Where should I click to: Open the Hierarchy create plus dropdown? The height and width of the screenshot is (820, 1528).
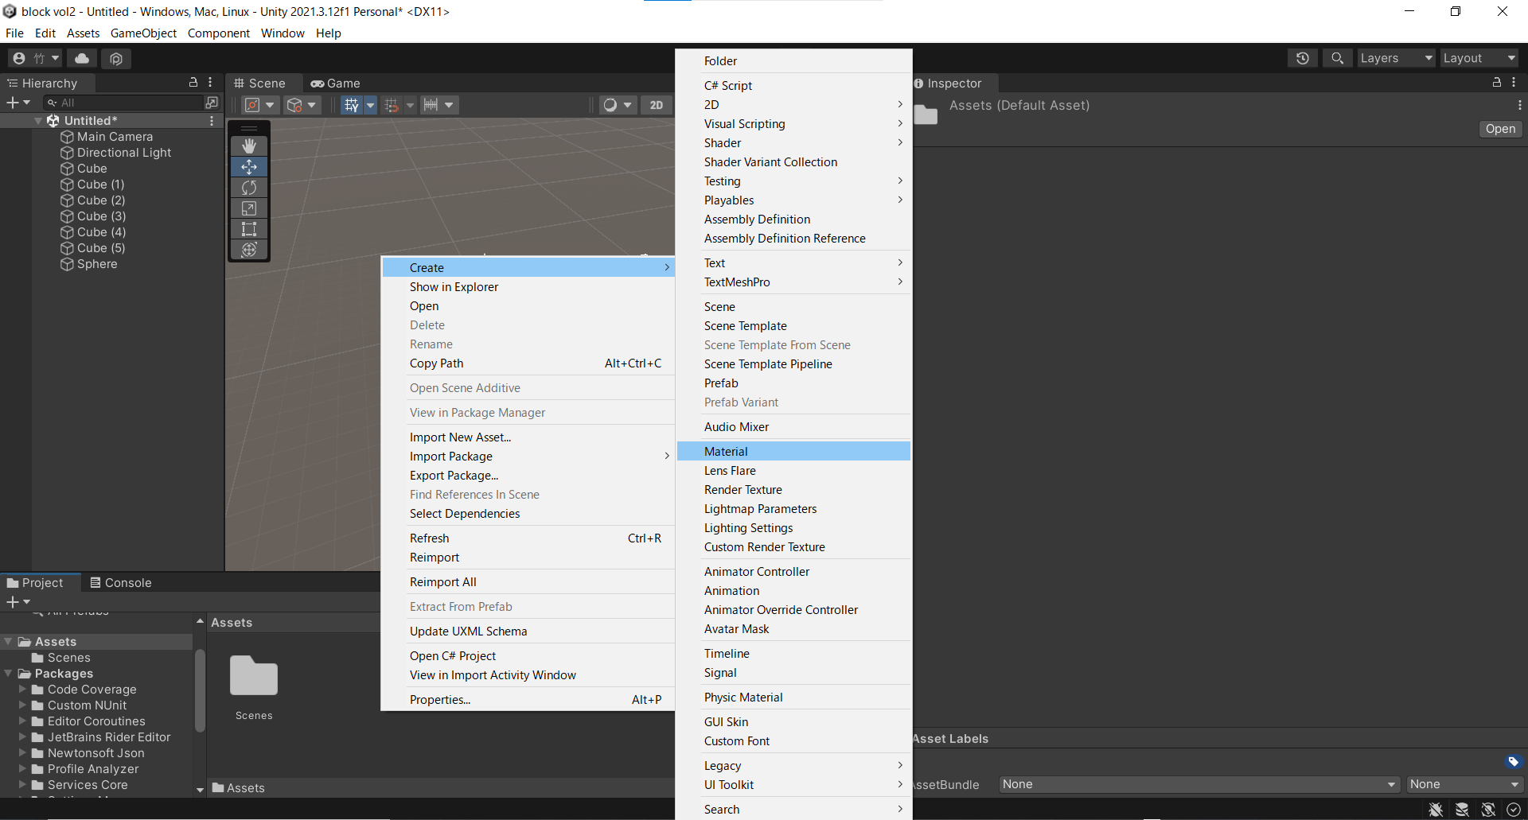tap(18, 103)
